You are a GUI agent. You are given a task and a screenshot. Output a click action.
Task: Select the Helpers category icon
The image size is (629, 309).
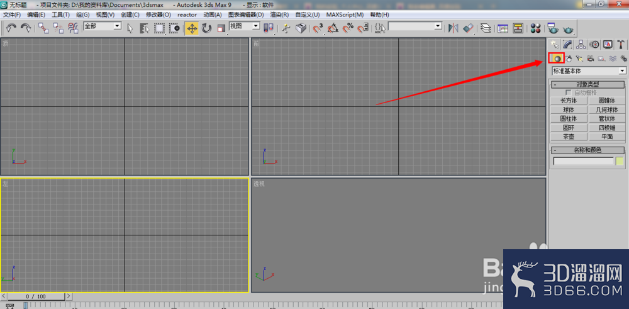pyautogui.click(x=601, y=59)
